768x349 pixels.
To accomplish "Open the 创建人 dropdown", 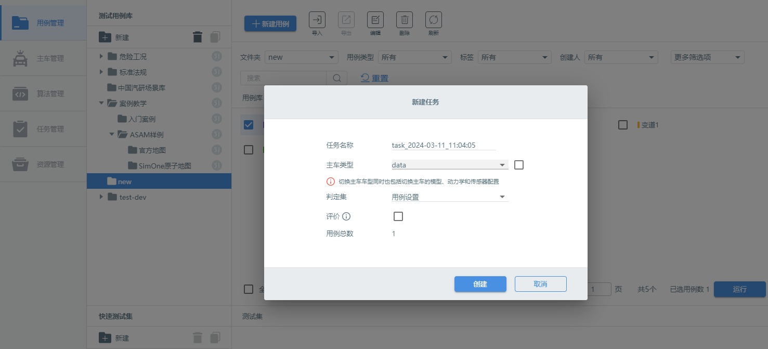I will click(x=621, y=57).
